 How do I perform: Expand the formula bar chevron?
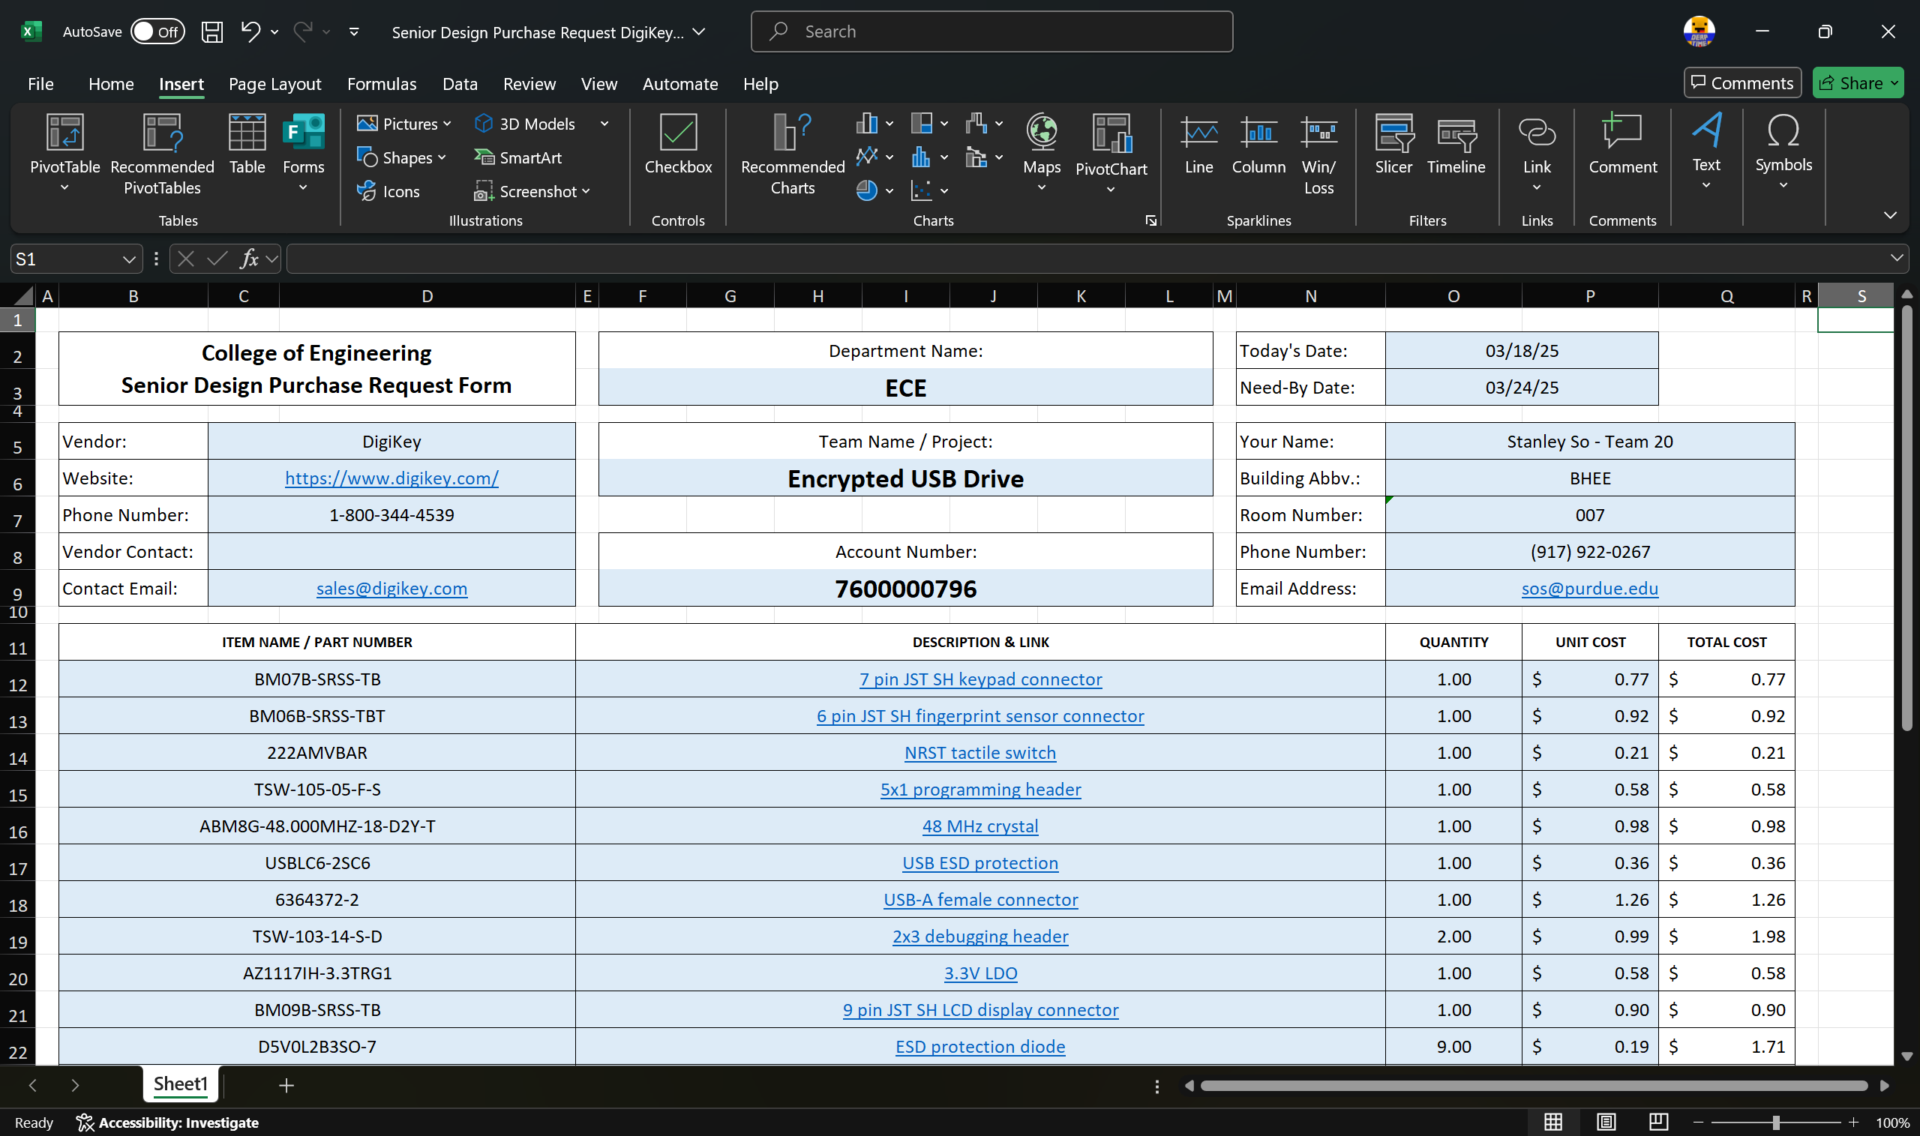tap(1896, 259)
